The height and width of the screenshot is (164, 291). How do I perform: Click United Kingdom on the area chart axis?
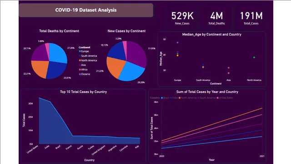tap(99, 150)
